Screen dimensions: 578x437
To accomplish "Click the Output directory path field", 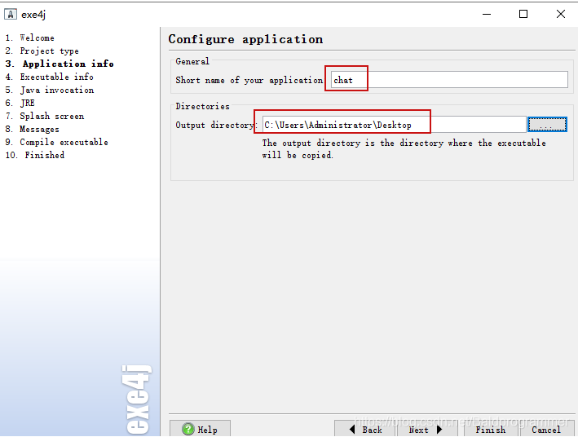I will (394, 125).
